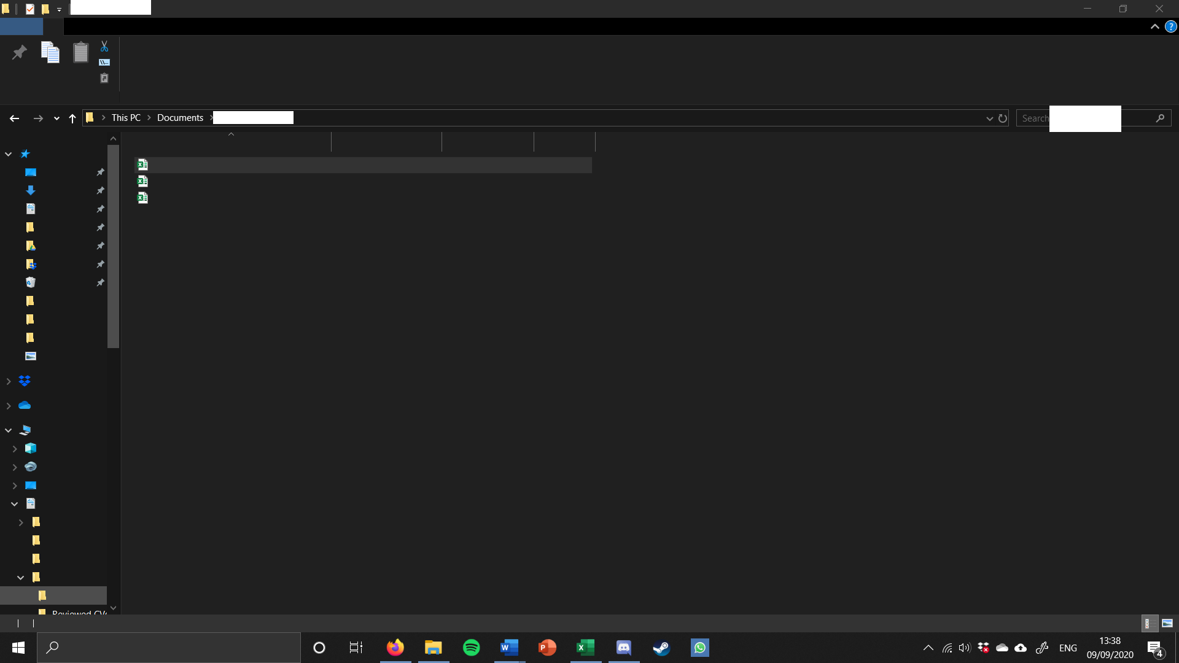Image resolution: width=1179 pixels, height=663 pixels.
Task: Expand the Dropbox tree node
Action: [9, 381]
